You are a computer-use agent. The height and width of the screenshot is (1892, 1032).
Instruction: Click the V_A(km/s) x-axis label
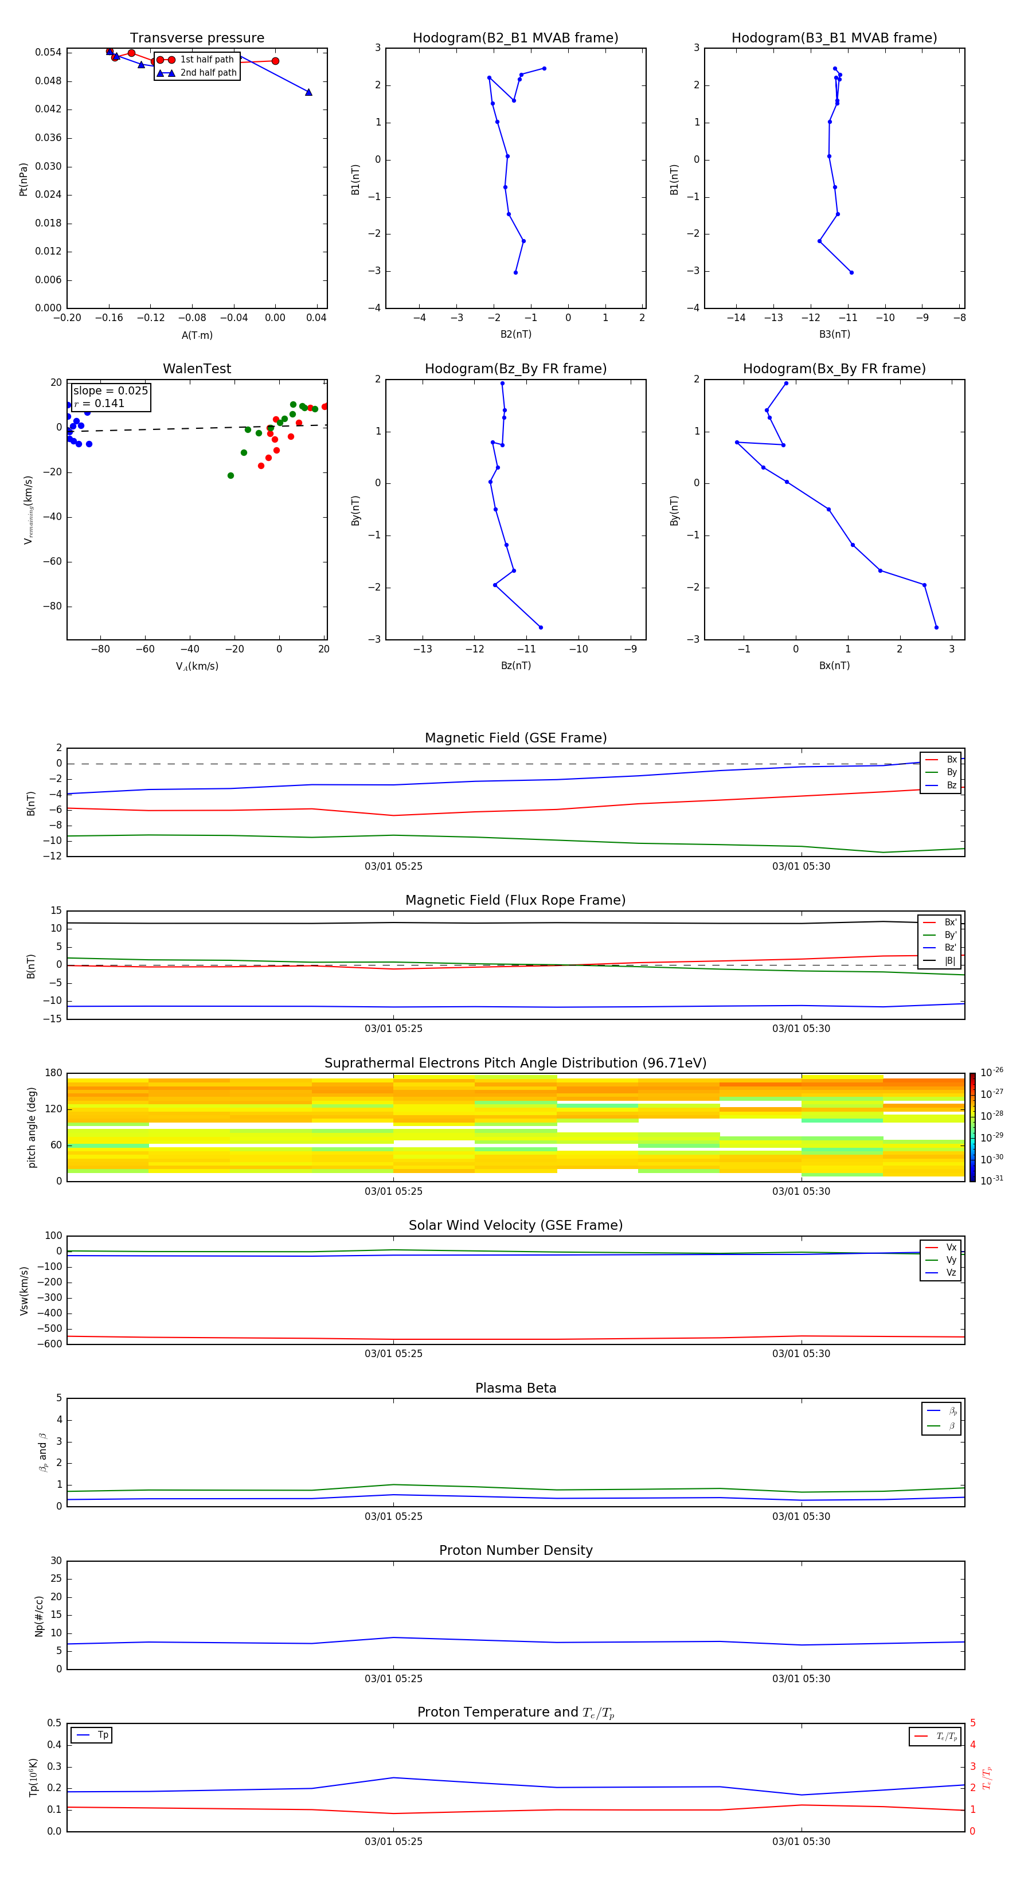(197, 666)
